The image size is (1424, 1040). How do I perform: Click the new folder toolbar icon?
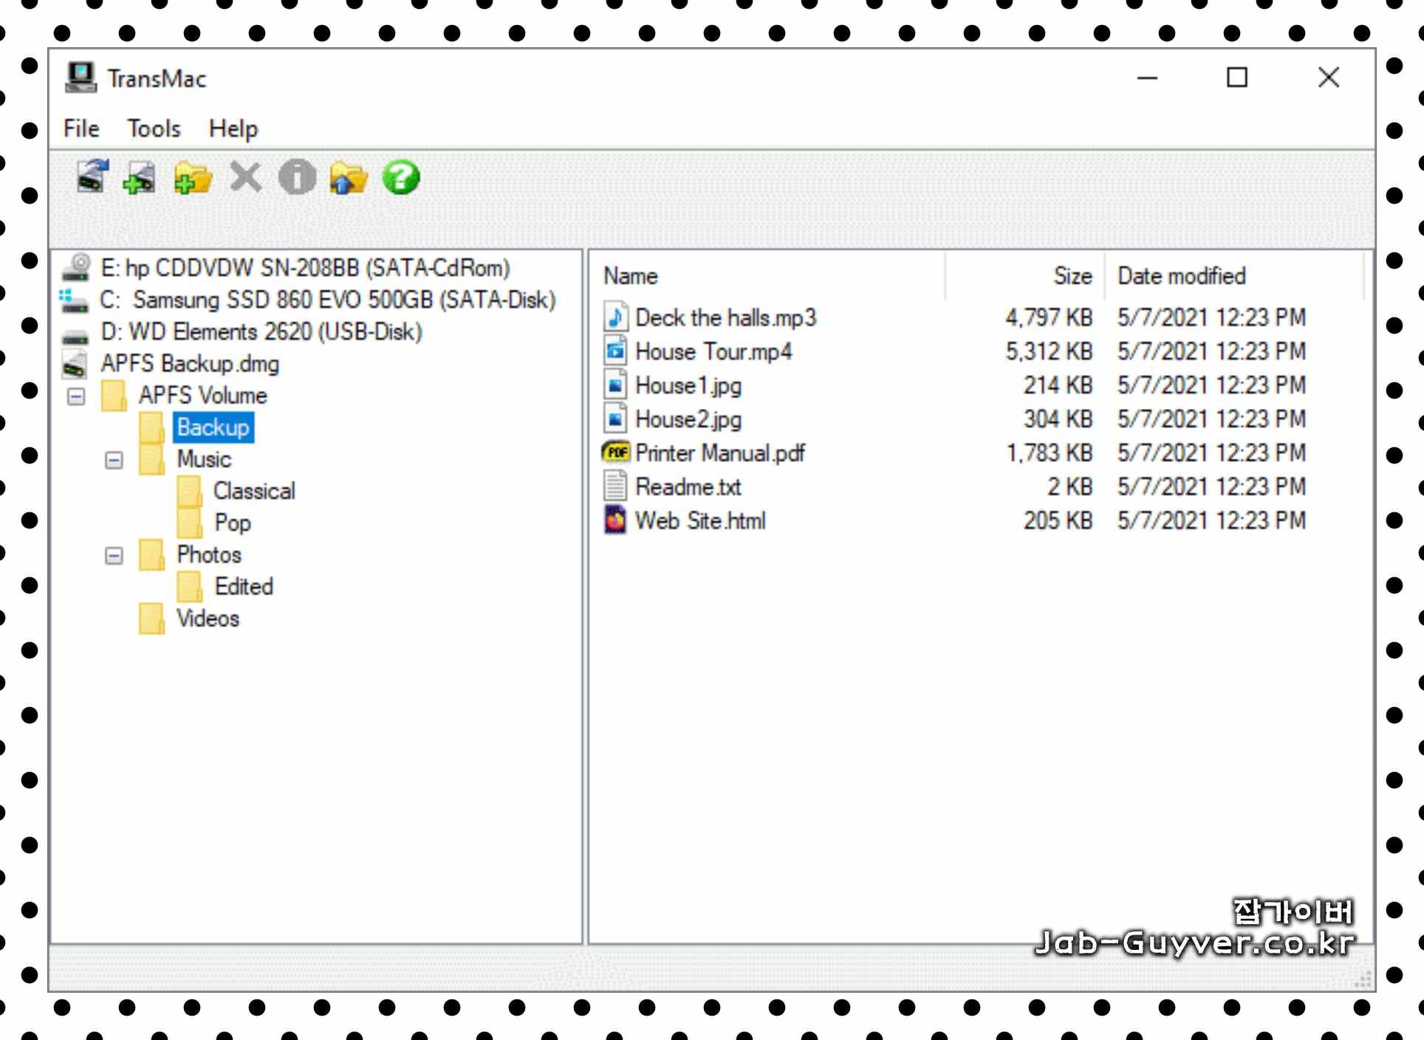click(193, 178)
